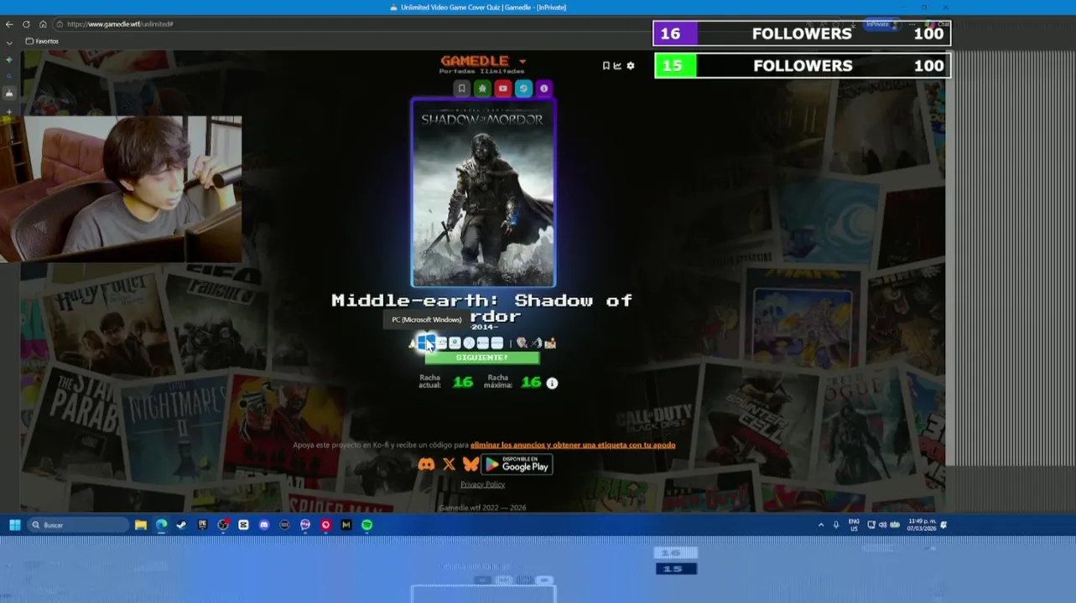Click the taskbar clock showing 11:49 p. m.
Viewport: 1076px width, 603px height.
pos(922,525)
